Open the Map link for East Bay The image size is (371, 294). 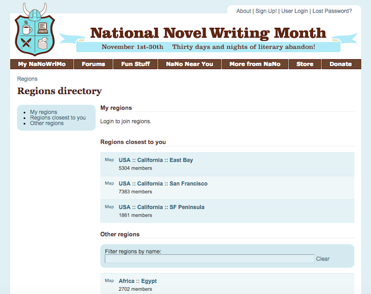(109, 160)
